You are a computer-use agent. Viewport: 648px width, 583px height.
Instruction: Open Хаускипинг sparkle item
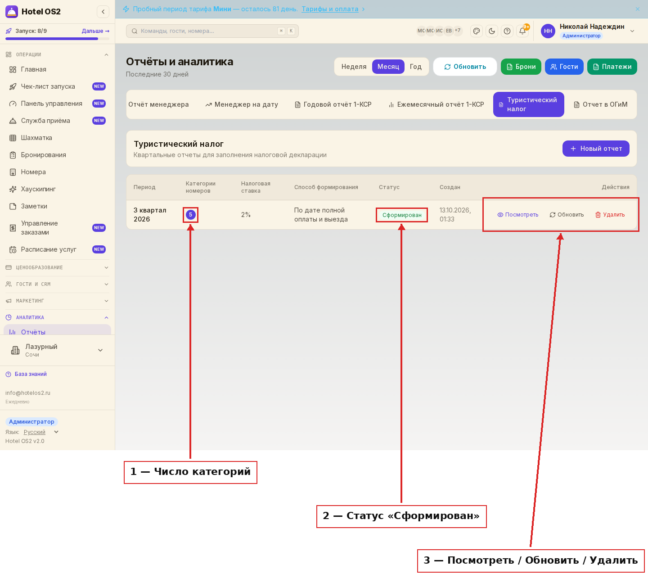tap(58, 189)
